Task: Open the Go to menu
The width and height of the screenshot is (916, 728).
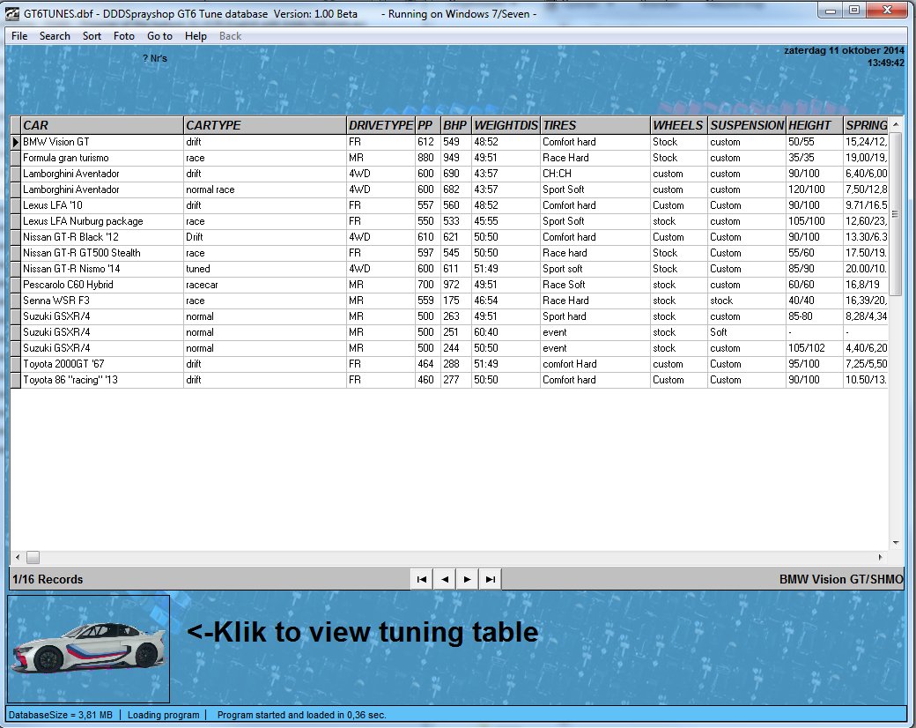Action: (x=159, y=35)
